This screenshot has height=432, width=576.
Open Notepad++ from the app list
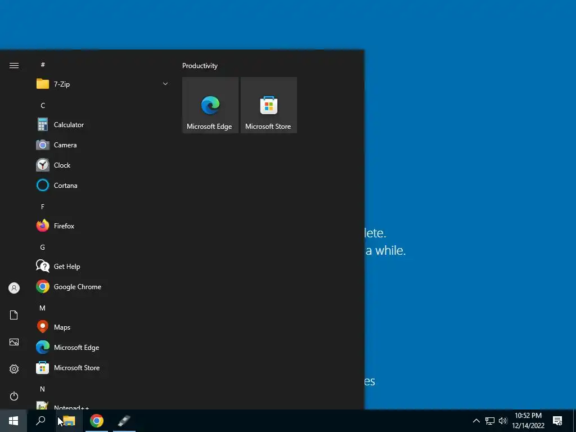(102, 405)
